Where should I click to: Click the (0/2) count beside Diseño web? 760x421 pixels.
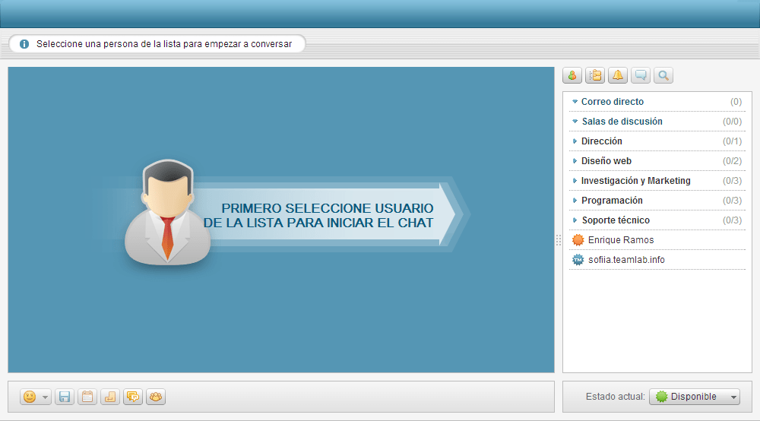(x=732, y=161)
